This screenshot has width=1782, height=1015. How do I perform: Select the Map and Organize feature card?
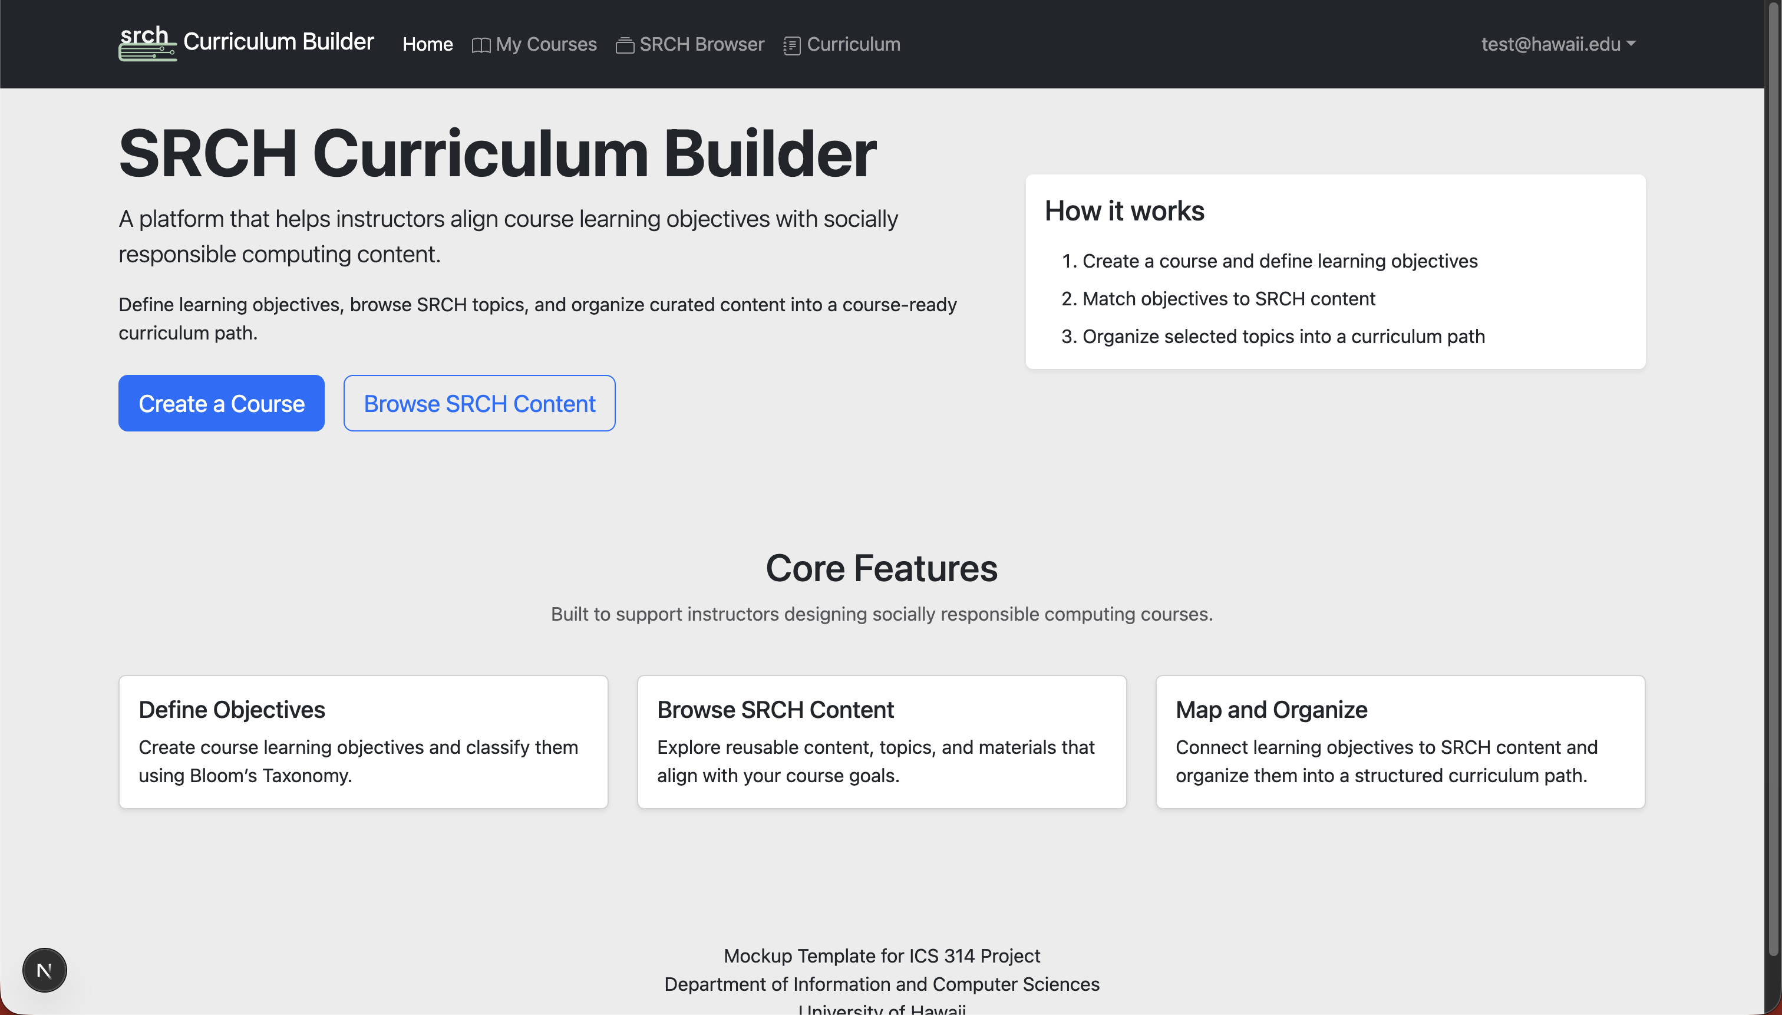tap(1400, 741)
